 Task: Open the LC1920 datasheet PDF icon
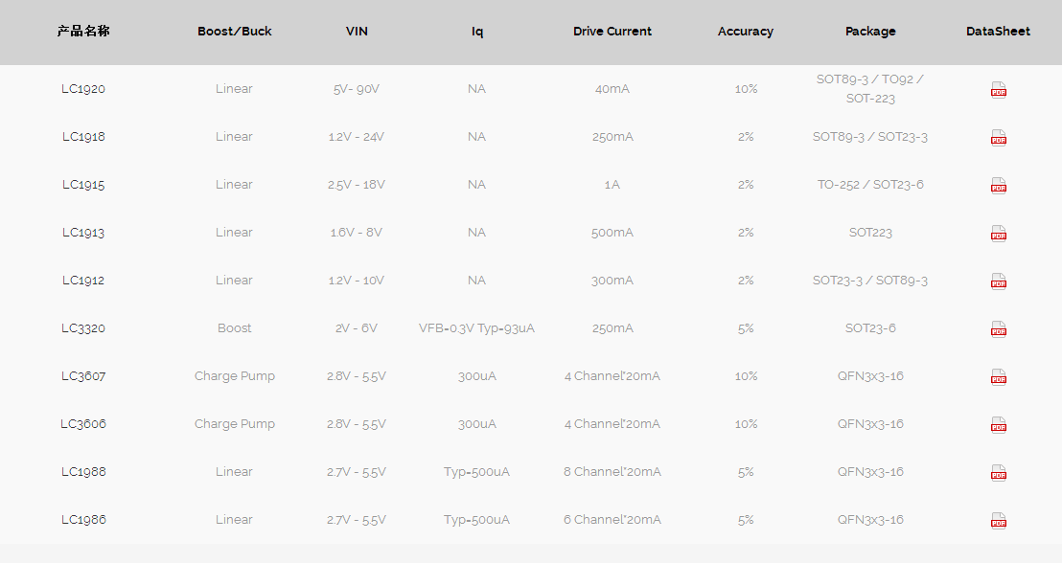tap(999, 89)
